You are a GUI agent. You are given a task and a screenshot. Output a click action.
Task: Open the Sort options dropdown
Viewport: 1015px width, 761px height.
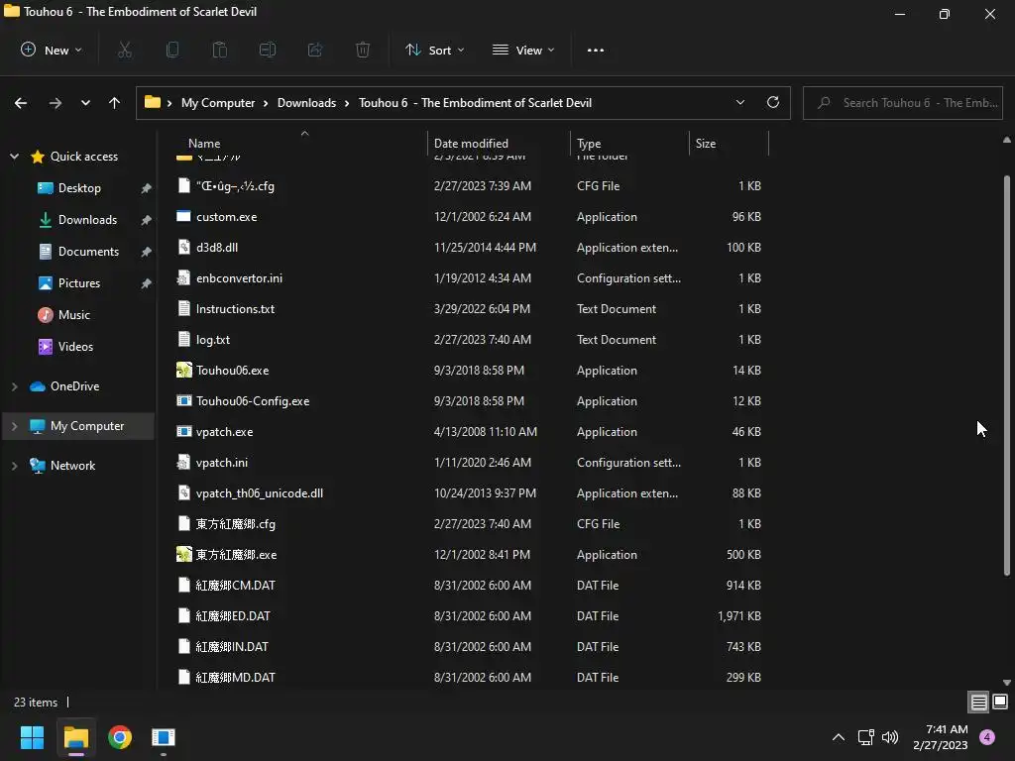[434, 50]
